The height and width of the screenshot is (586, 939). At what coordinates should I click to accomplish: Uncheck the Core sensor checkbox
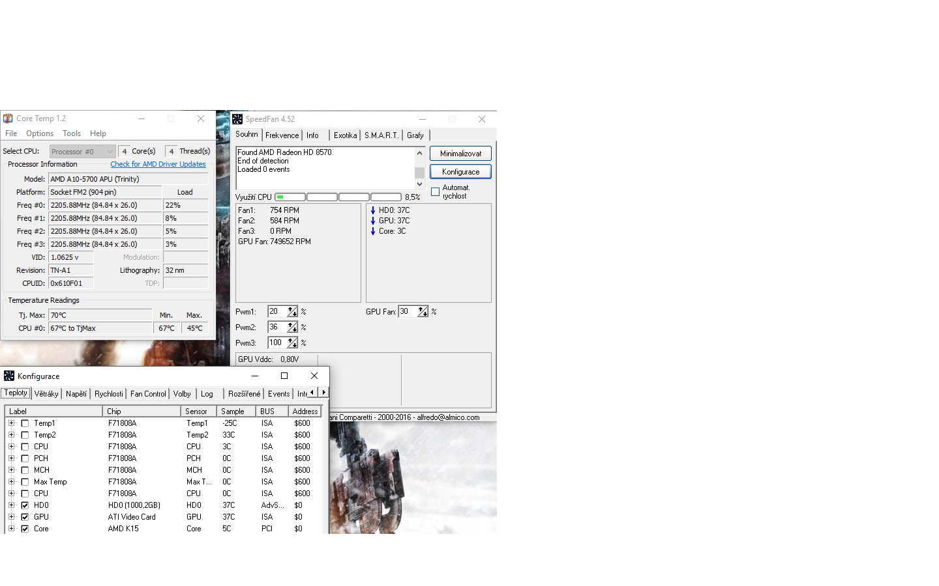(x=25, y=529)
